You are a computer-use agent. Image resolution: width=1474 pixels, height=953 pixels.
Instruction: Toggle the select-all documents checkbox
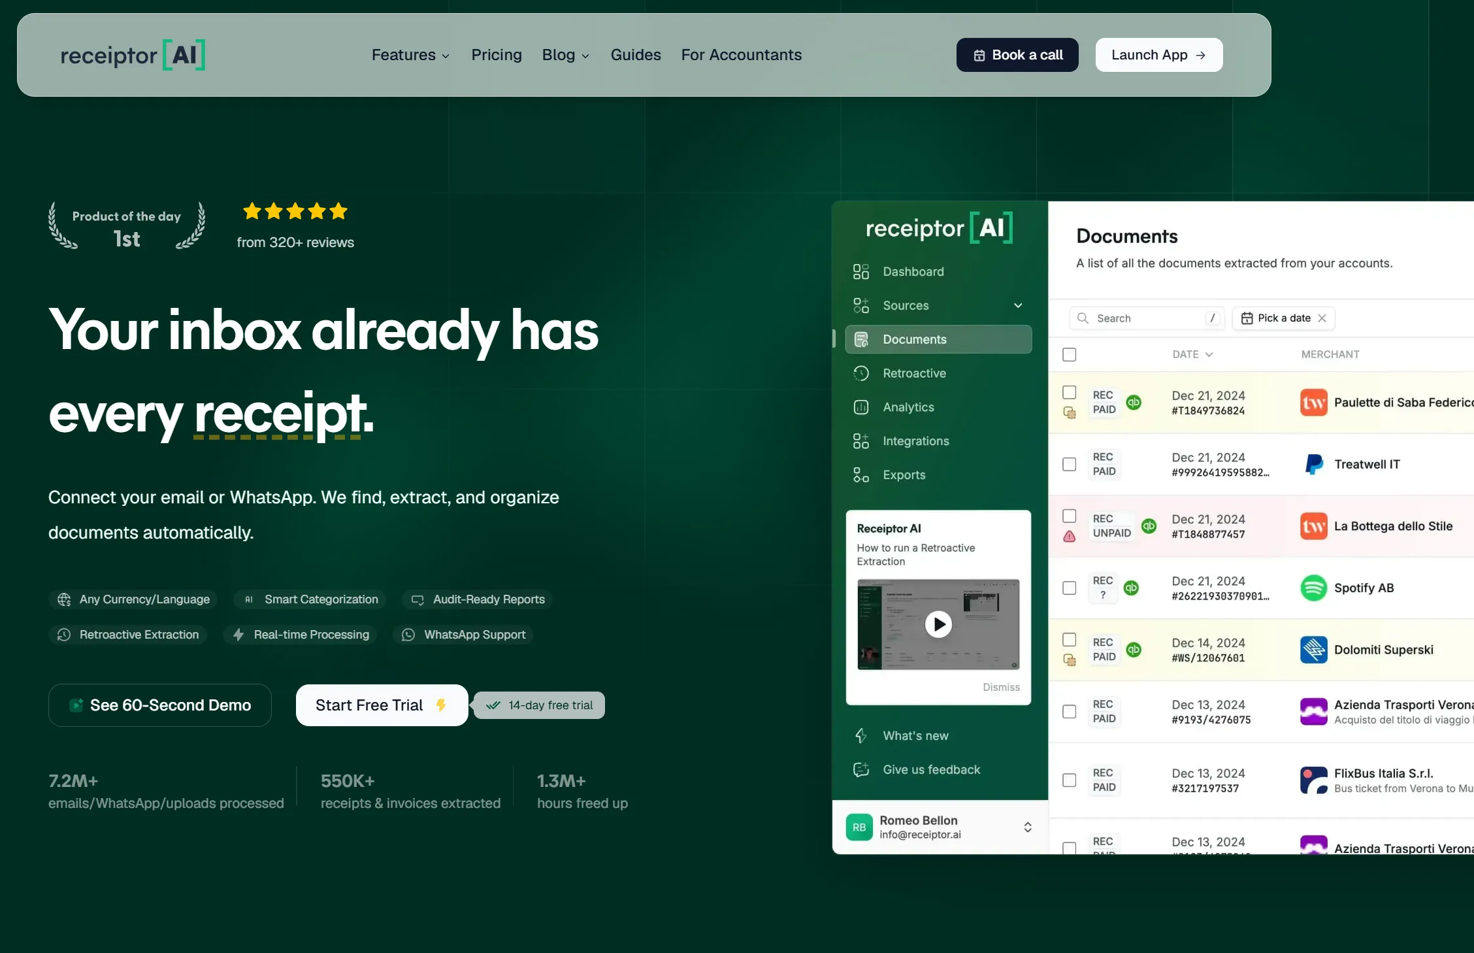1070,355
